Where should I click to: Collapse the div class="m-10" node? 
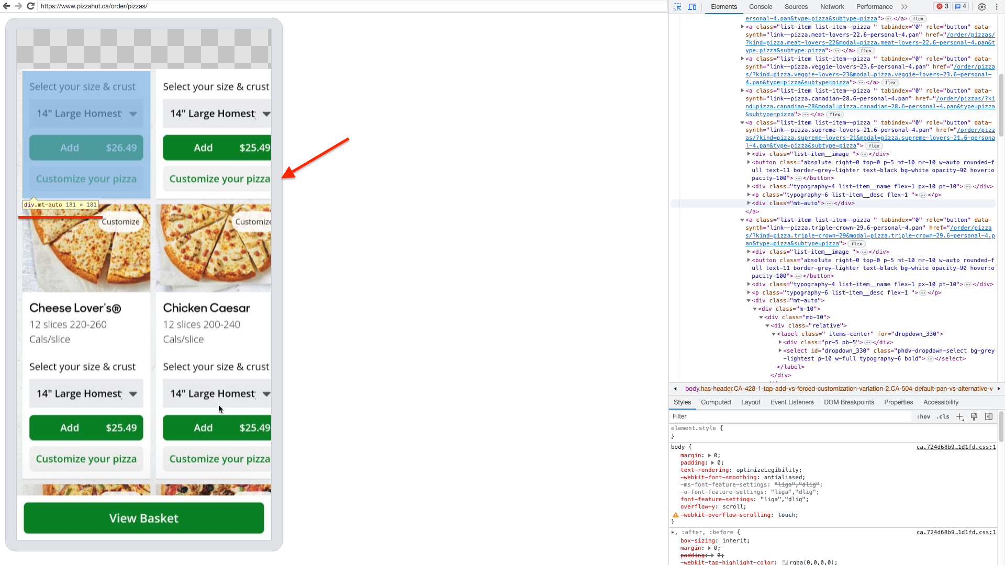(x=755, y=309)
